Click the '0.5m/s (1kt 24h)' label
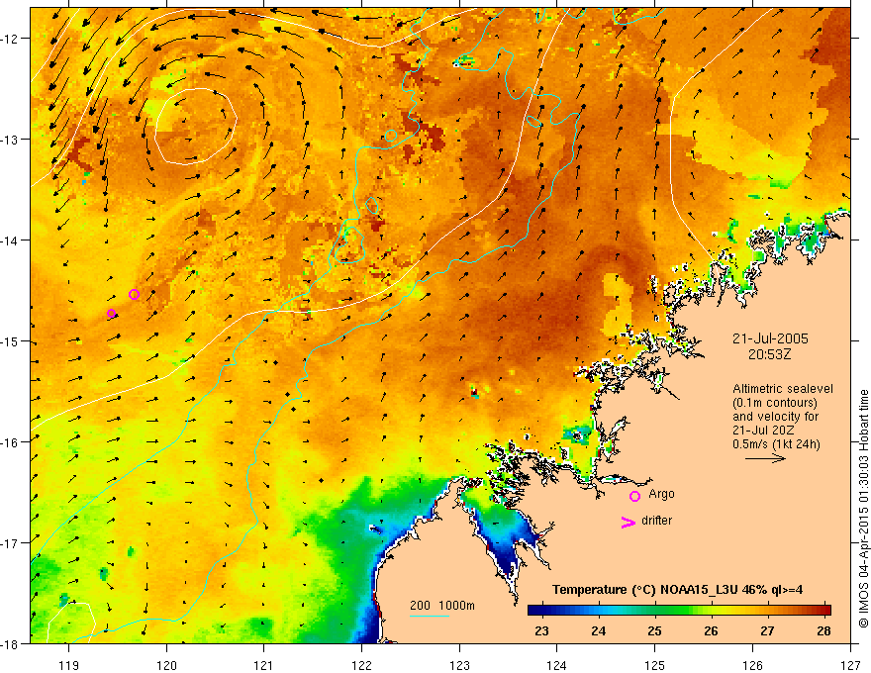Image resolution: width=871 pixels, height=673 pixels. pos(776,443)
